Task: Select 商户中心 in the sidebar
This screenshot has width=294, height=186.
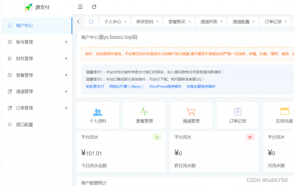Action: (x=37, y=26)
